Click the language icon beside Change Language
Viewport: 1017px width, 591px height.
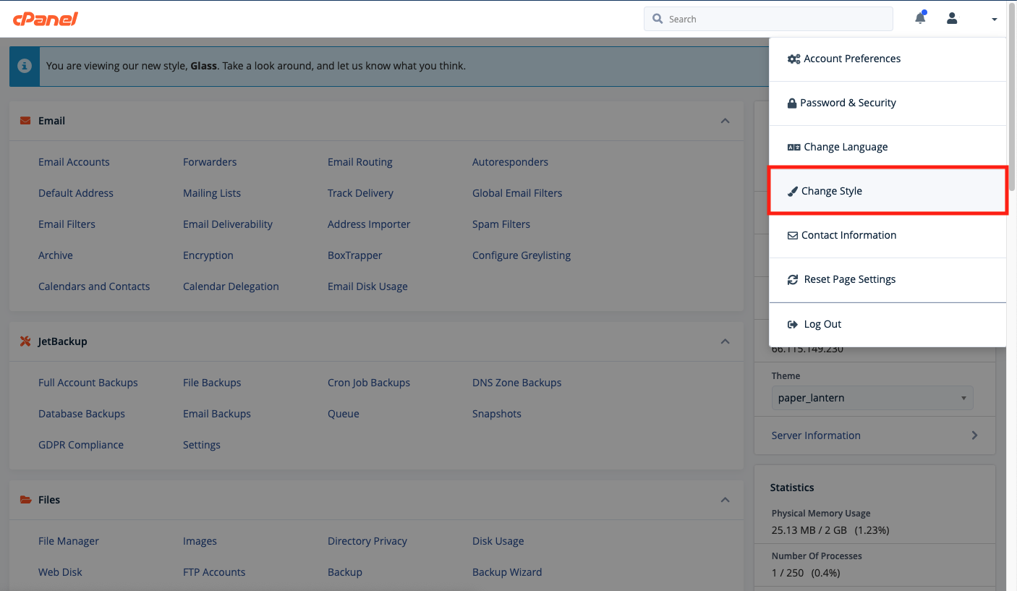click(793, 147)
